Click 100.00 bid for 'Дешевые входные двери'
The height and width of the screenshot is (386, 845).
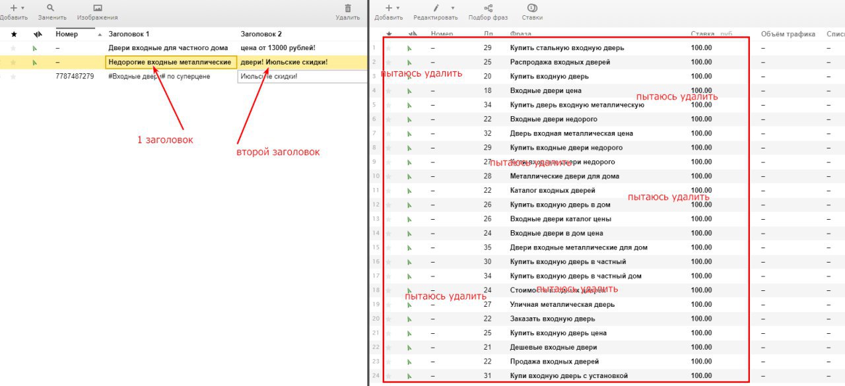tap(701, 348)
